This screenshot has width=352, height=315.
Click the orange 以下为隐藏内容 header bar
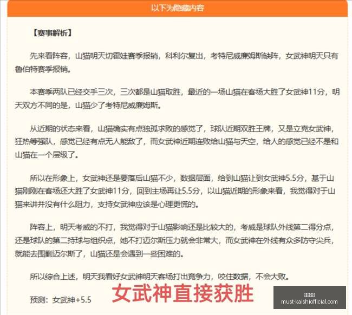[x=177, y=8]
